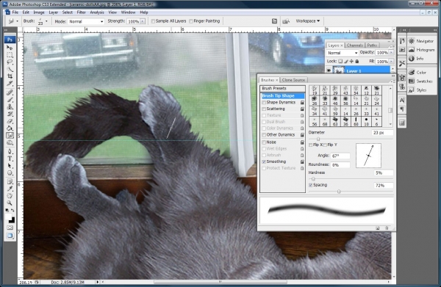Toggle the Brushes palette from options bar

coord(274,21)
